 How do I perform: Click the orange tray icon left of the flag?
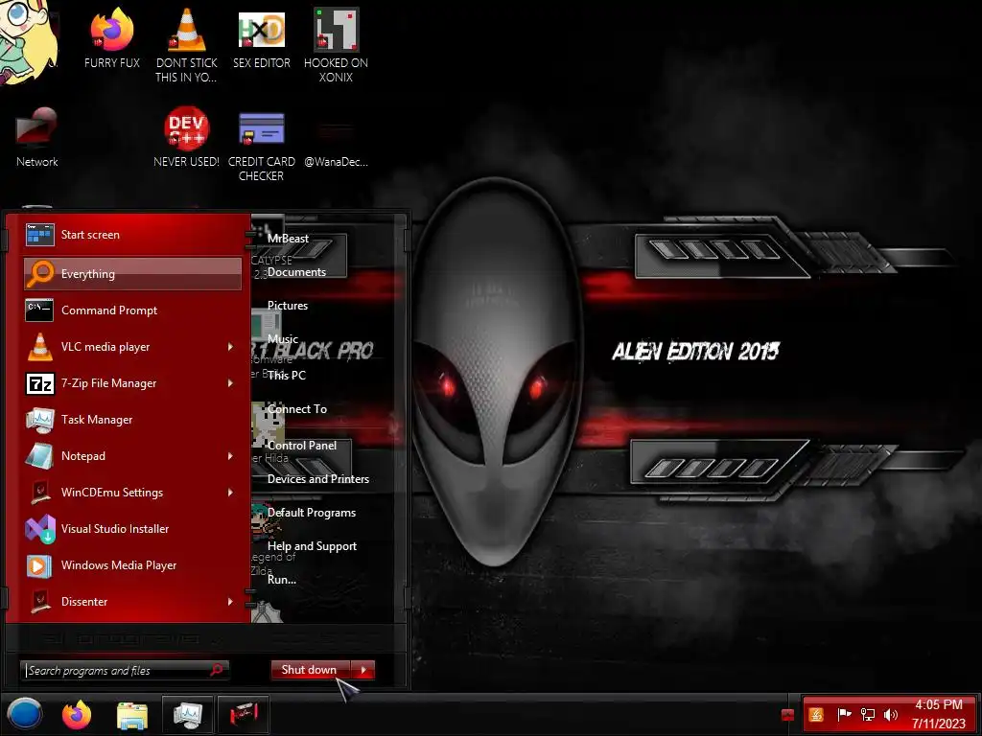click(x=816, y=715)
